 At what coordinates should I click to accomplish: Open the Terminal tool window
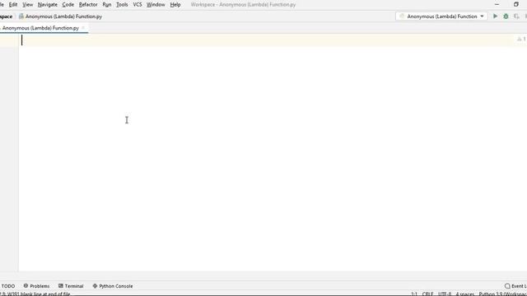click(71, 286)
